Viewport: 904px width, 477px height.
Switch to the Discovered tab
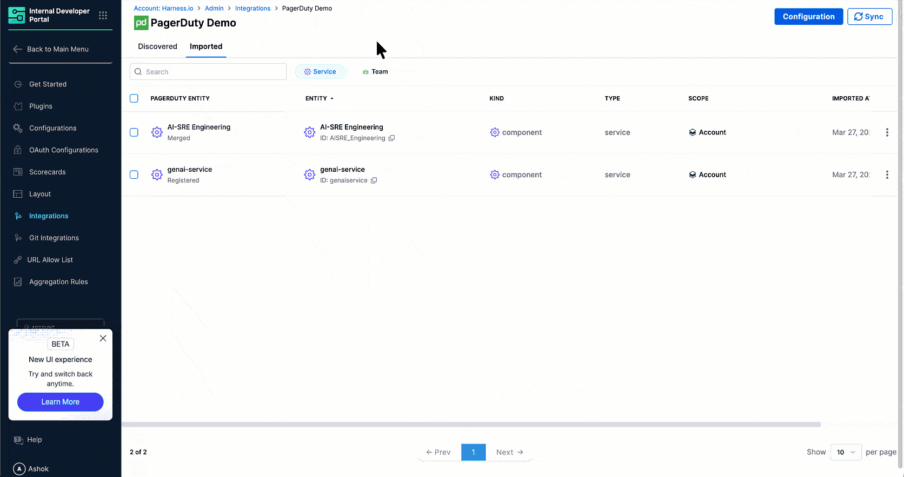[x=157, y=46]
